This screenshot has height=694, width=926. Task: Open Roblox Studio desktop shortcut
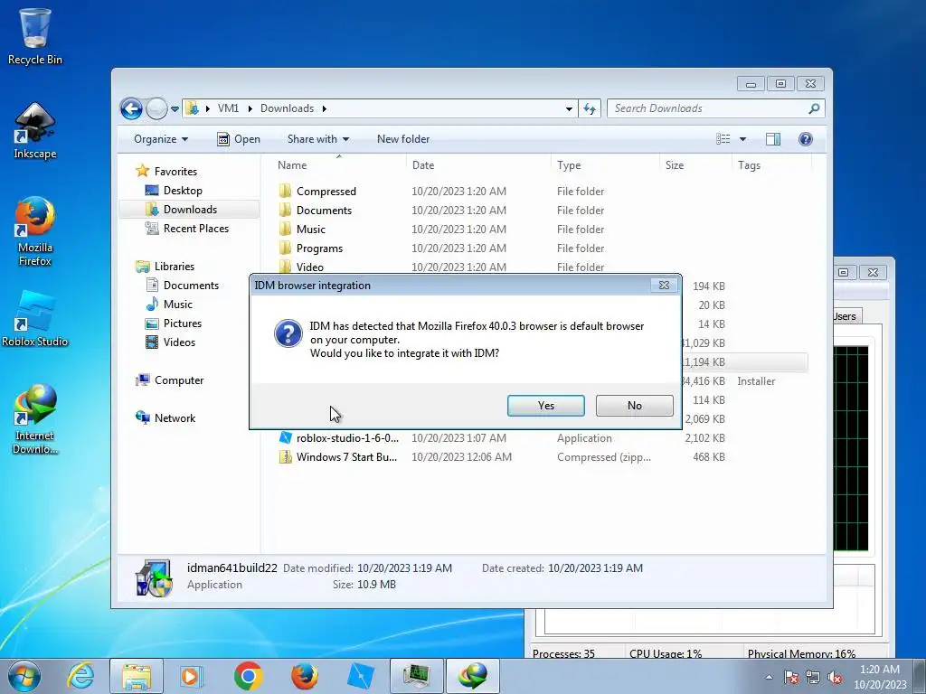tap(35, 319)
